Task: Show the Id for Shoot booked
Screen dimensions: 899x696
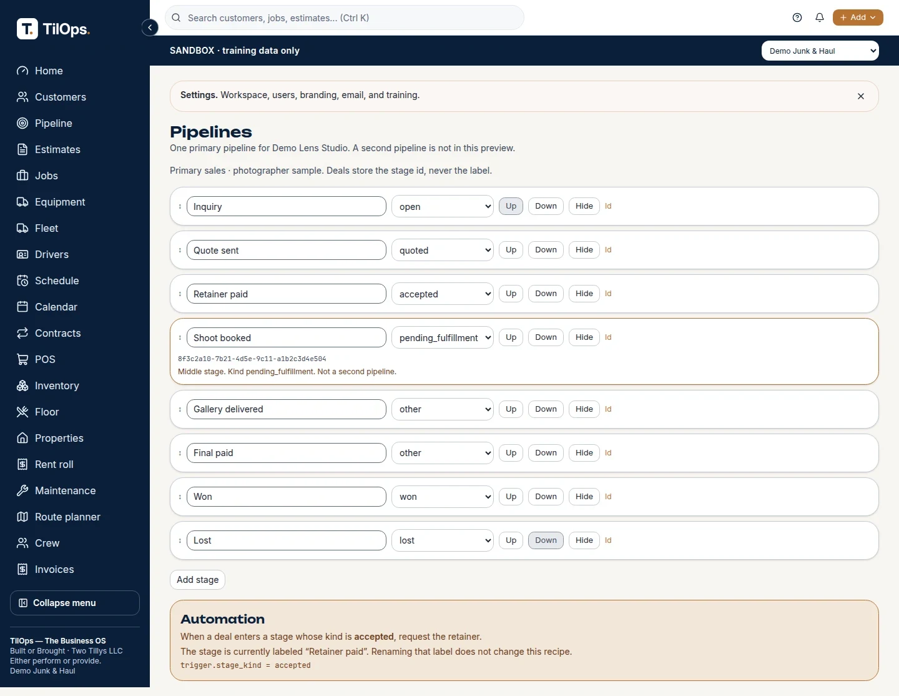Action: click(x=608, y=337)
